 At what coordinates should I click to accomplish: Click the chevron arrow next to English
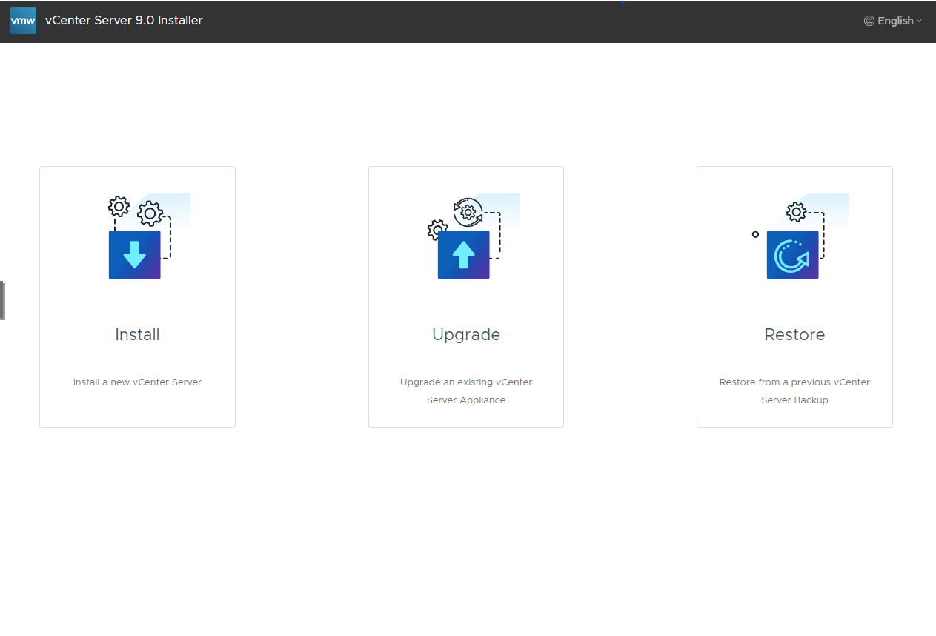[920, 21]
